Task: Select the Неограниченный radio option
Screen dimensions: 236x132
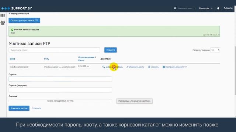Action: (10, 14)
